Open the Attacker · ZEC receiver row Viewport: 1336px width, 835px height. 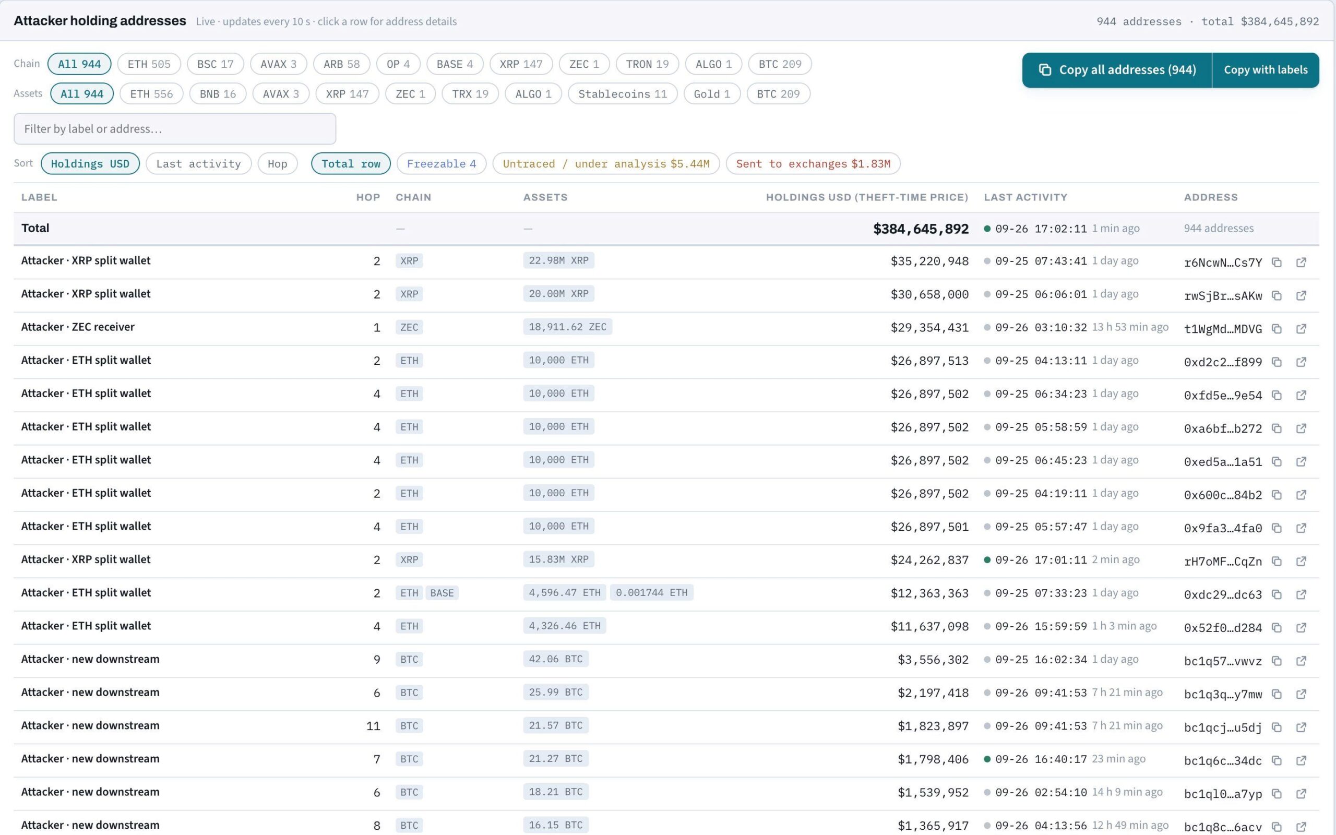[666, 329]
